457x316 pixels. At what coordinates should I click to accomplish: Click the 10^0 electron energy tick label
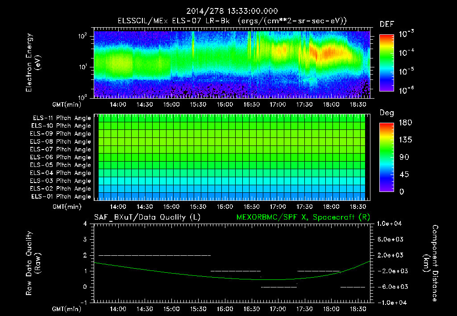[x=83, y=97]
